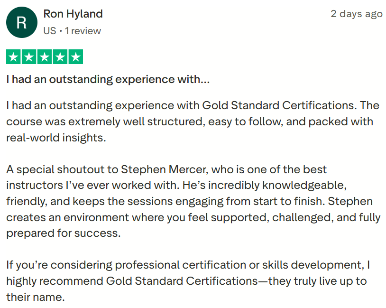386x308 pixels.
Task: Click "Stephen Mercer" in the review text
Action: click(164, 169)
